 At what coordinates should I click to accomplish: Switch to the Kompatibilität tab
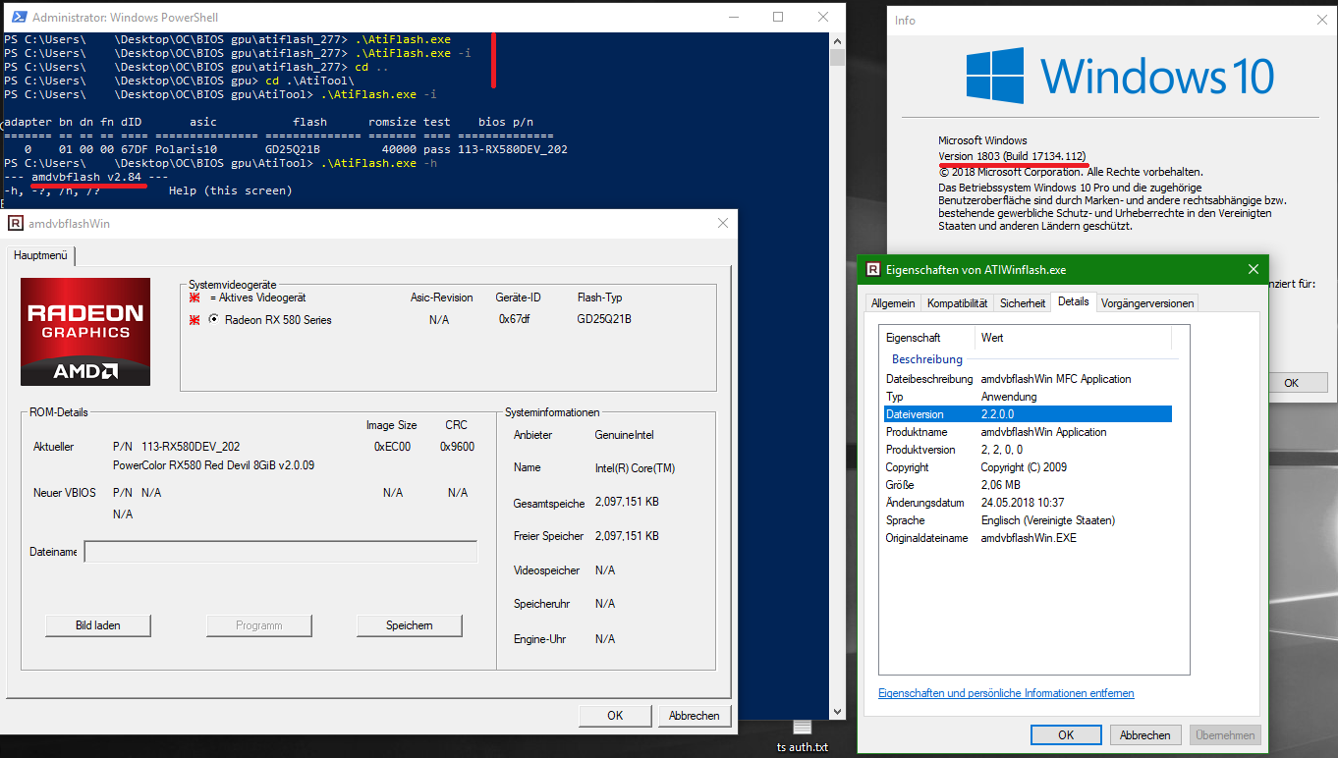958,303
